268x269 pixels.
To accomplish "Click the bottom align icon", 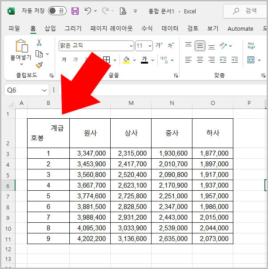I will coord(212,46).
